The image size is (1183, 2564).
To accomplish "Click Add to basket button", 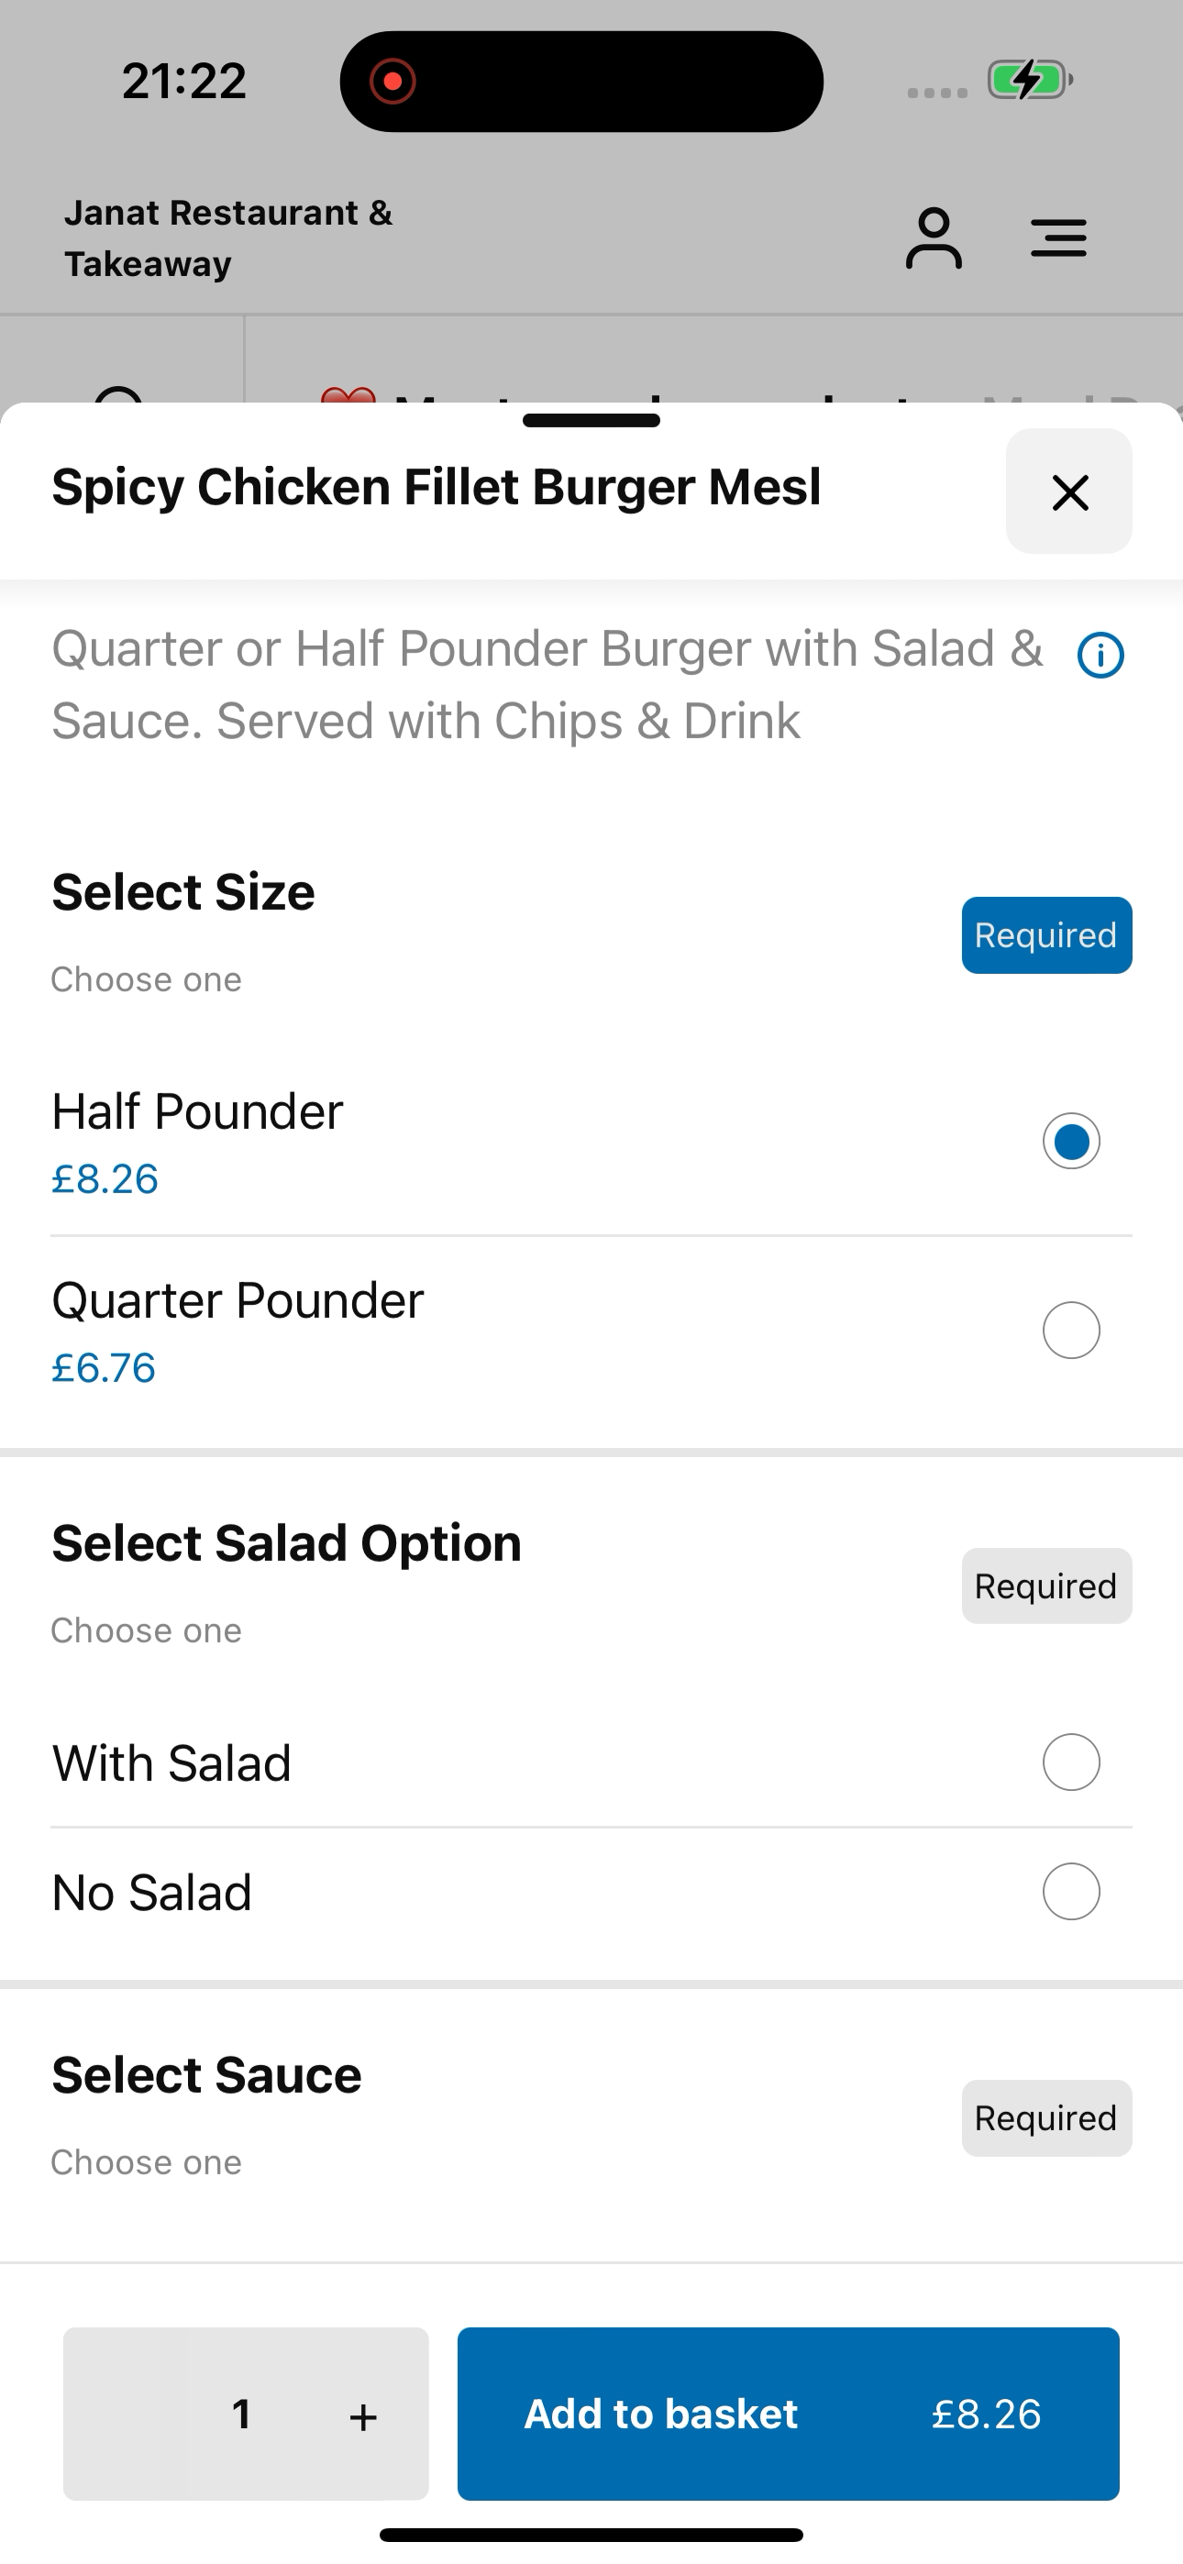I will 789,2414.
